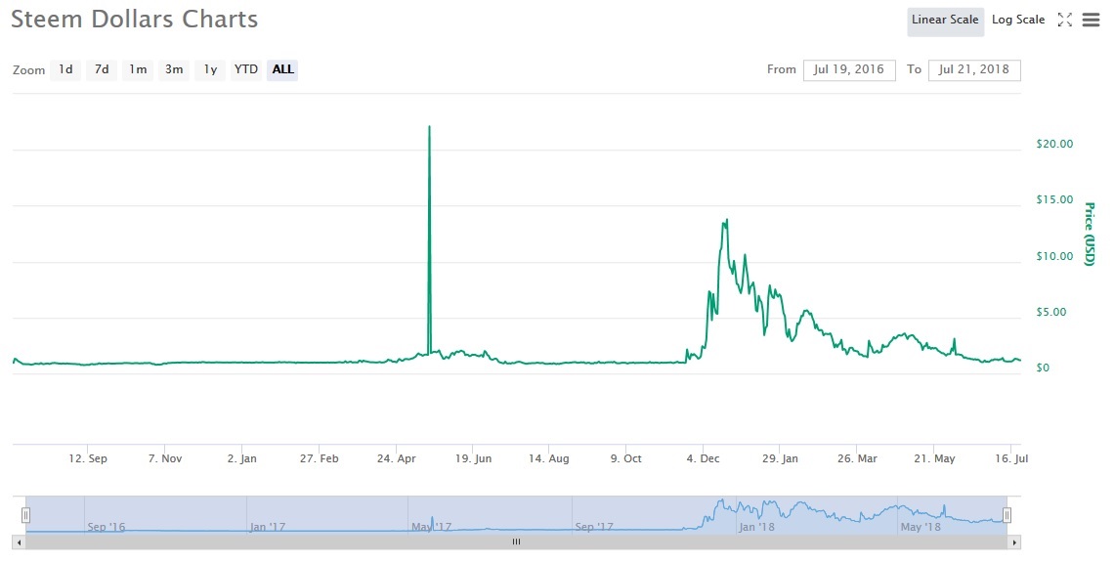
Task: Click the 16. Jul date label
Action: 1011,458
